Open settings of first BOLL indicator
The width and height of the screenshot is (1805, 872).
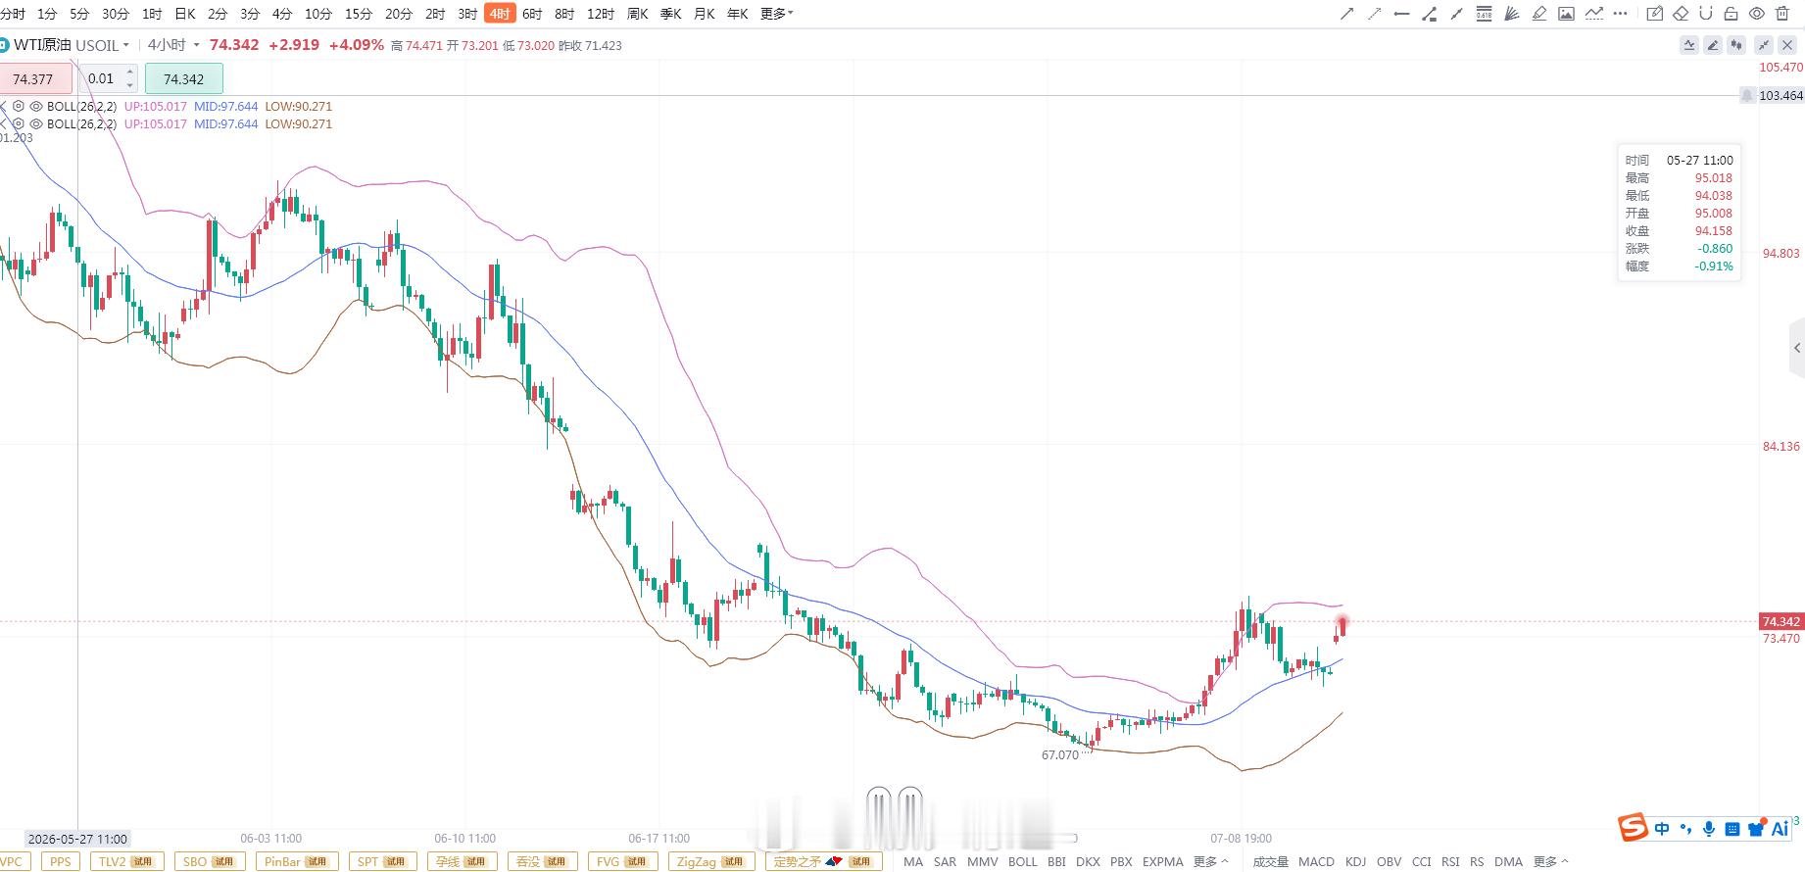(19, 106)
